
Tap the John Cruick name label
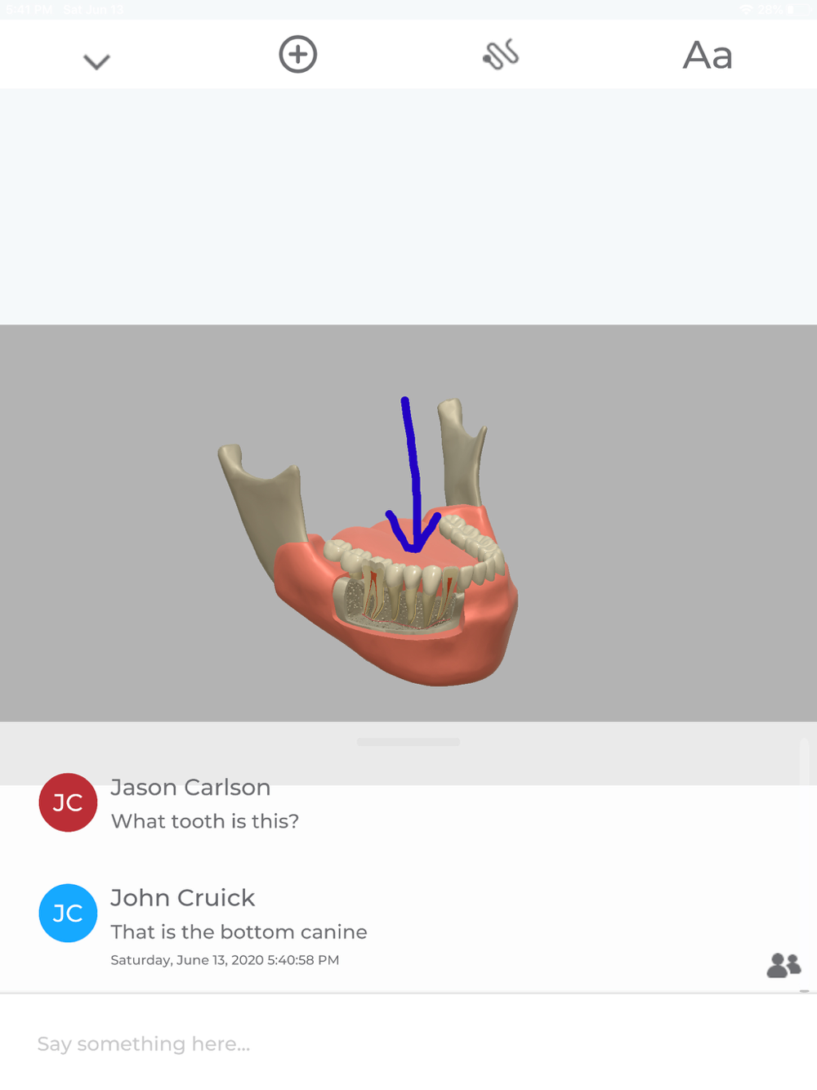pos(182,897)
